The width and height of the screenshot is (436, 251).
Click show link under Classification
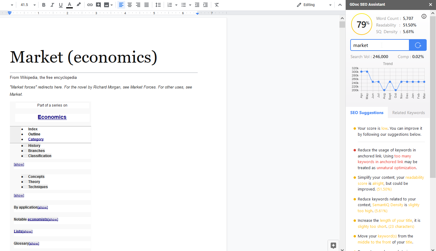(19, 164)
